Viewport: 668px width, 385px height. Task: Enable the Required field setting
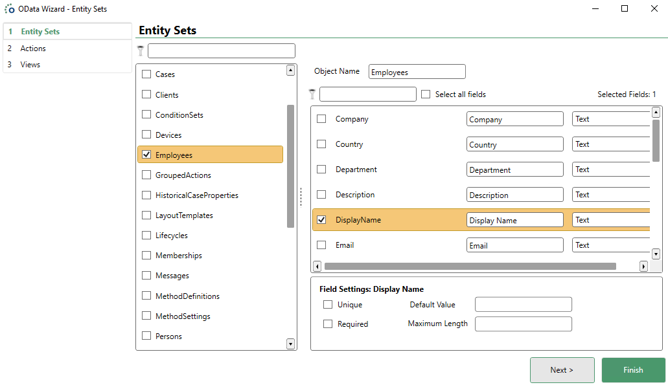point(328,324)
